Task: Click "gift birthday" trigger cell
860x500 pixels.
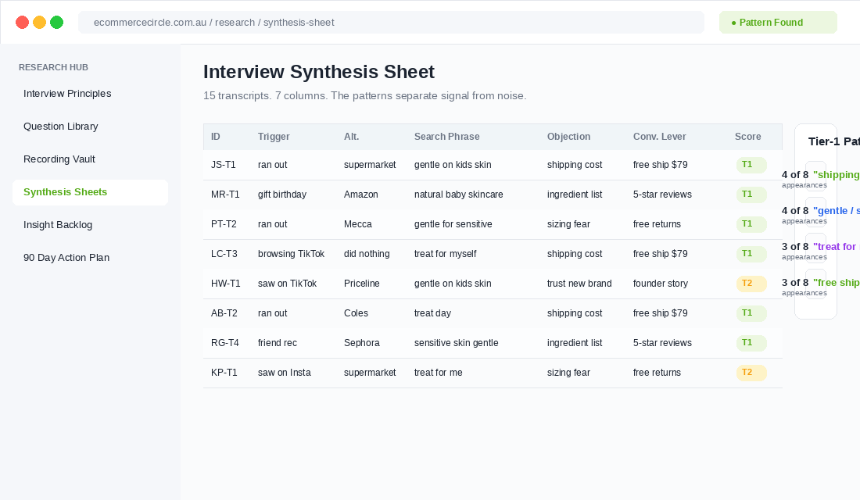Action: pos(282,195)
